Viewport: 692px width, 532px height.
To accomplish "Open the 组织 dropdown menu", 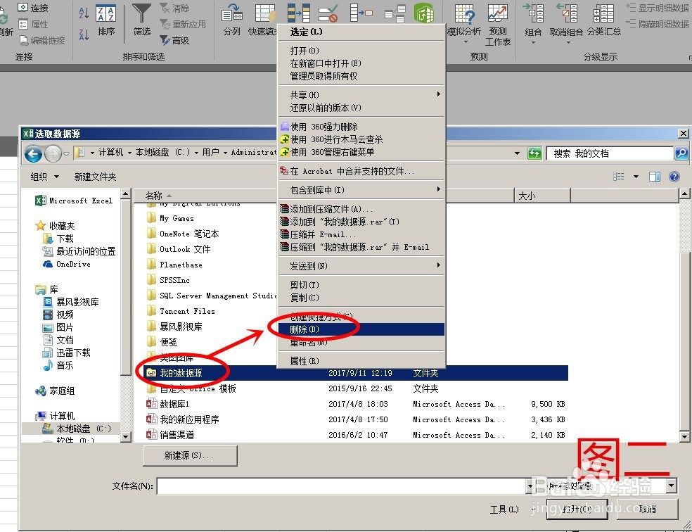I will [44, 177].
